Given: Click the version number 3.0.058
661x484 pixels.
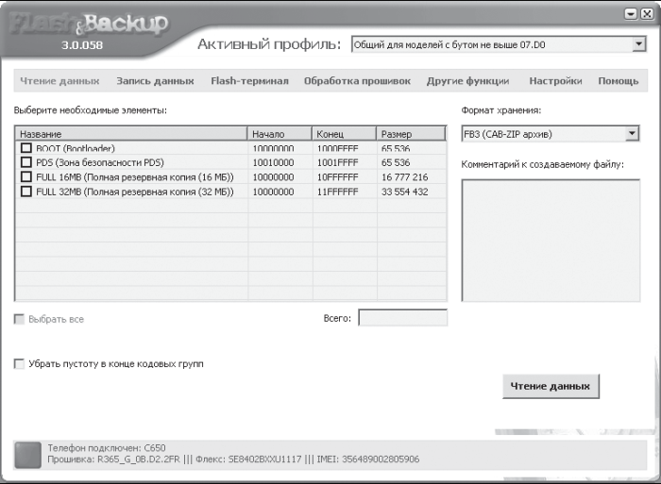Looking at the screenshot, I should (x=82, y=45).
